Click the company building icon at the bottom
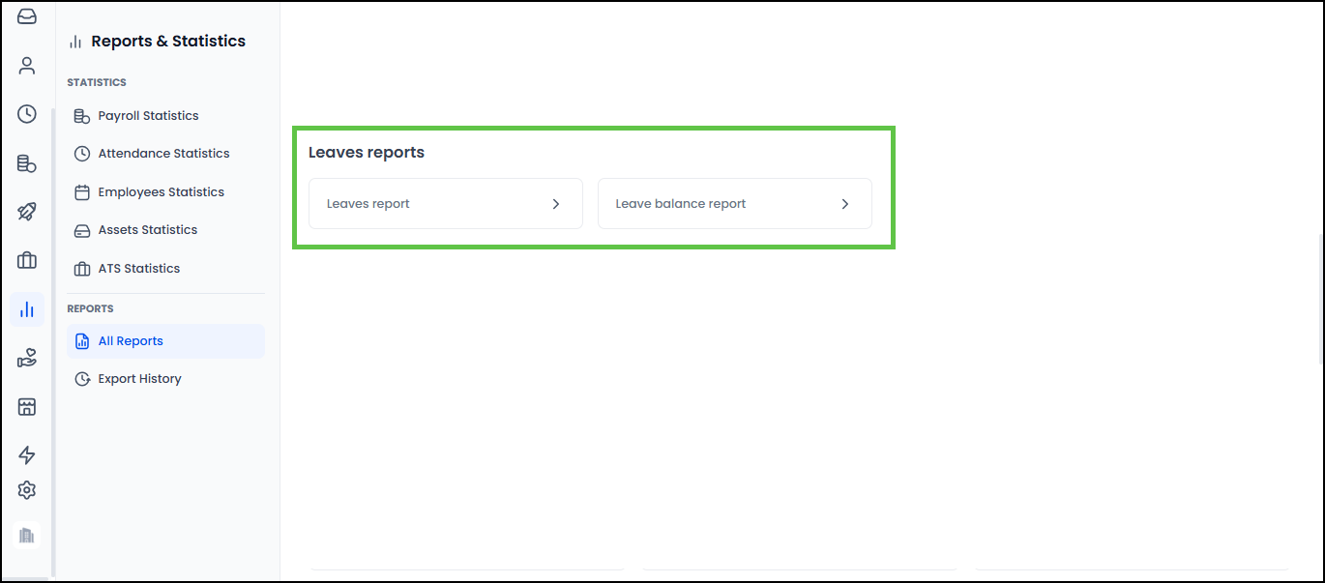The width and height of the screenshot is (1325, 583). point(26,535)
